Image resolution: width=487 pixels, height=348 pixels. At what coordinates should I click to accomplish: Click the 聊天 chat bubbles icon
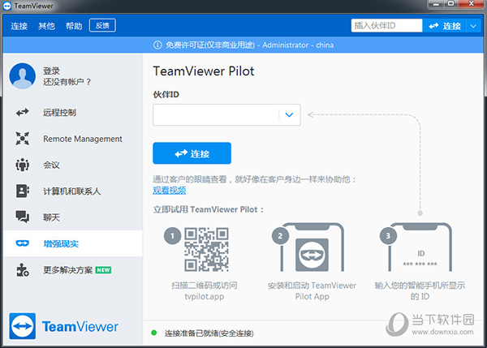pos(23,217)
